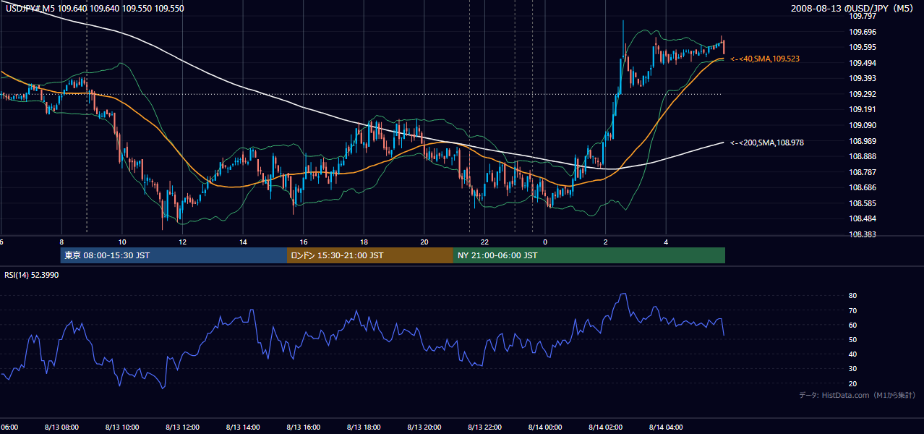Click the 8/13 22:00 time axis label
Image resolution: width=924 pixels, height=434 pixels.
pyautogui.click(x=484, y=427)
